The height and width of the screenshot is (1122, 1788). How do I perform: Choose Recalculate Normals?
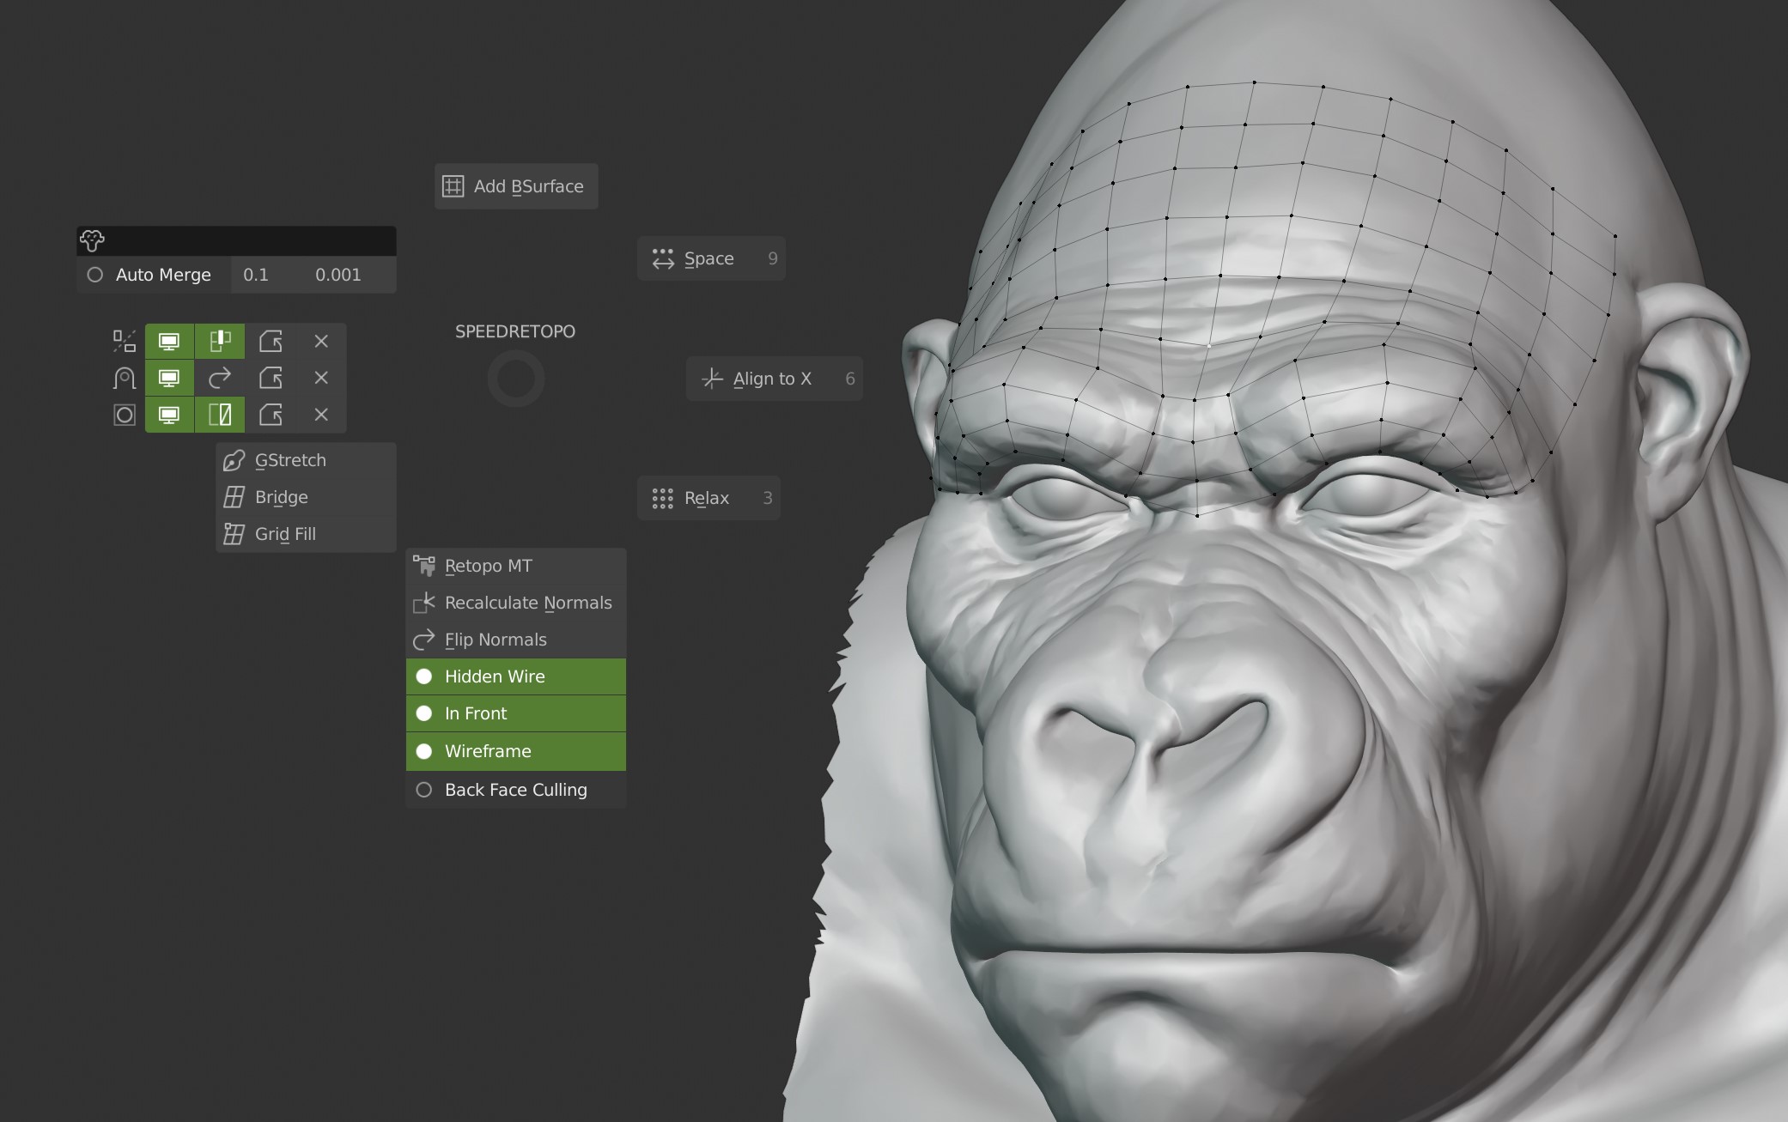pos(516,603)
